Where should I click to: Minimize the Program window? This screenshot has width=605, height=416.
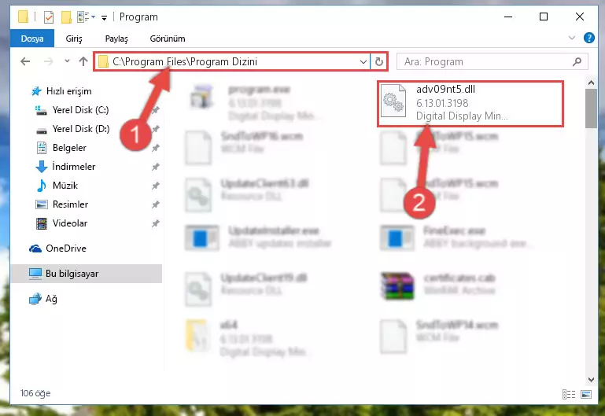[x=508, y=17]
